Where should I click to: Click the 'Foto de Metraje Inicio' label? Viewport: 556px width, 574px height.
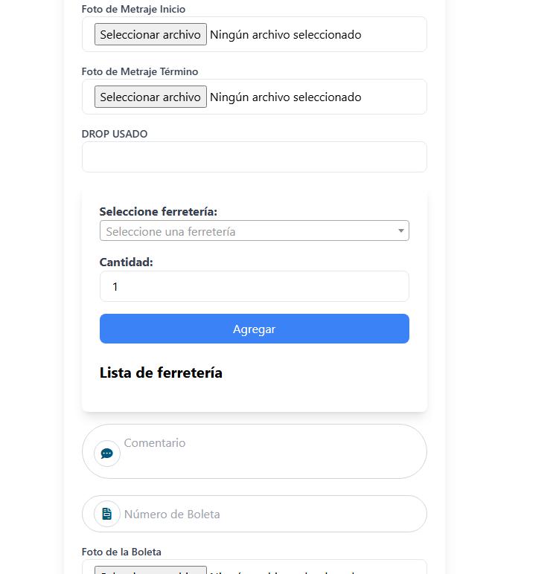(133, 10)
